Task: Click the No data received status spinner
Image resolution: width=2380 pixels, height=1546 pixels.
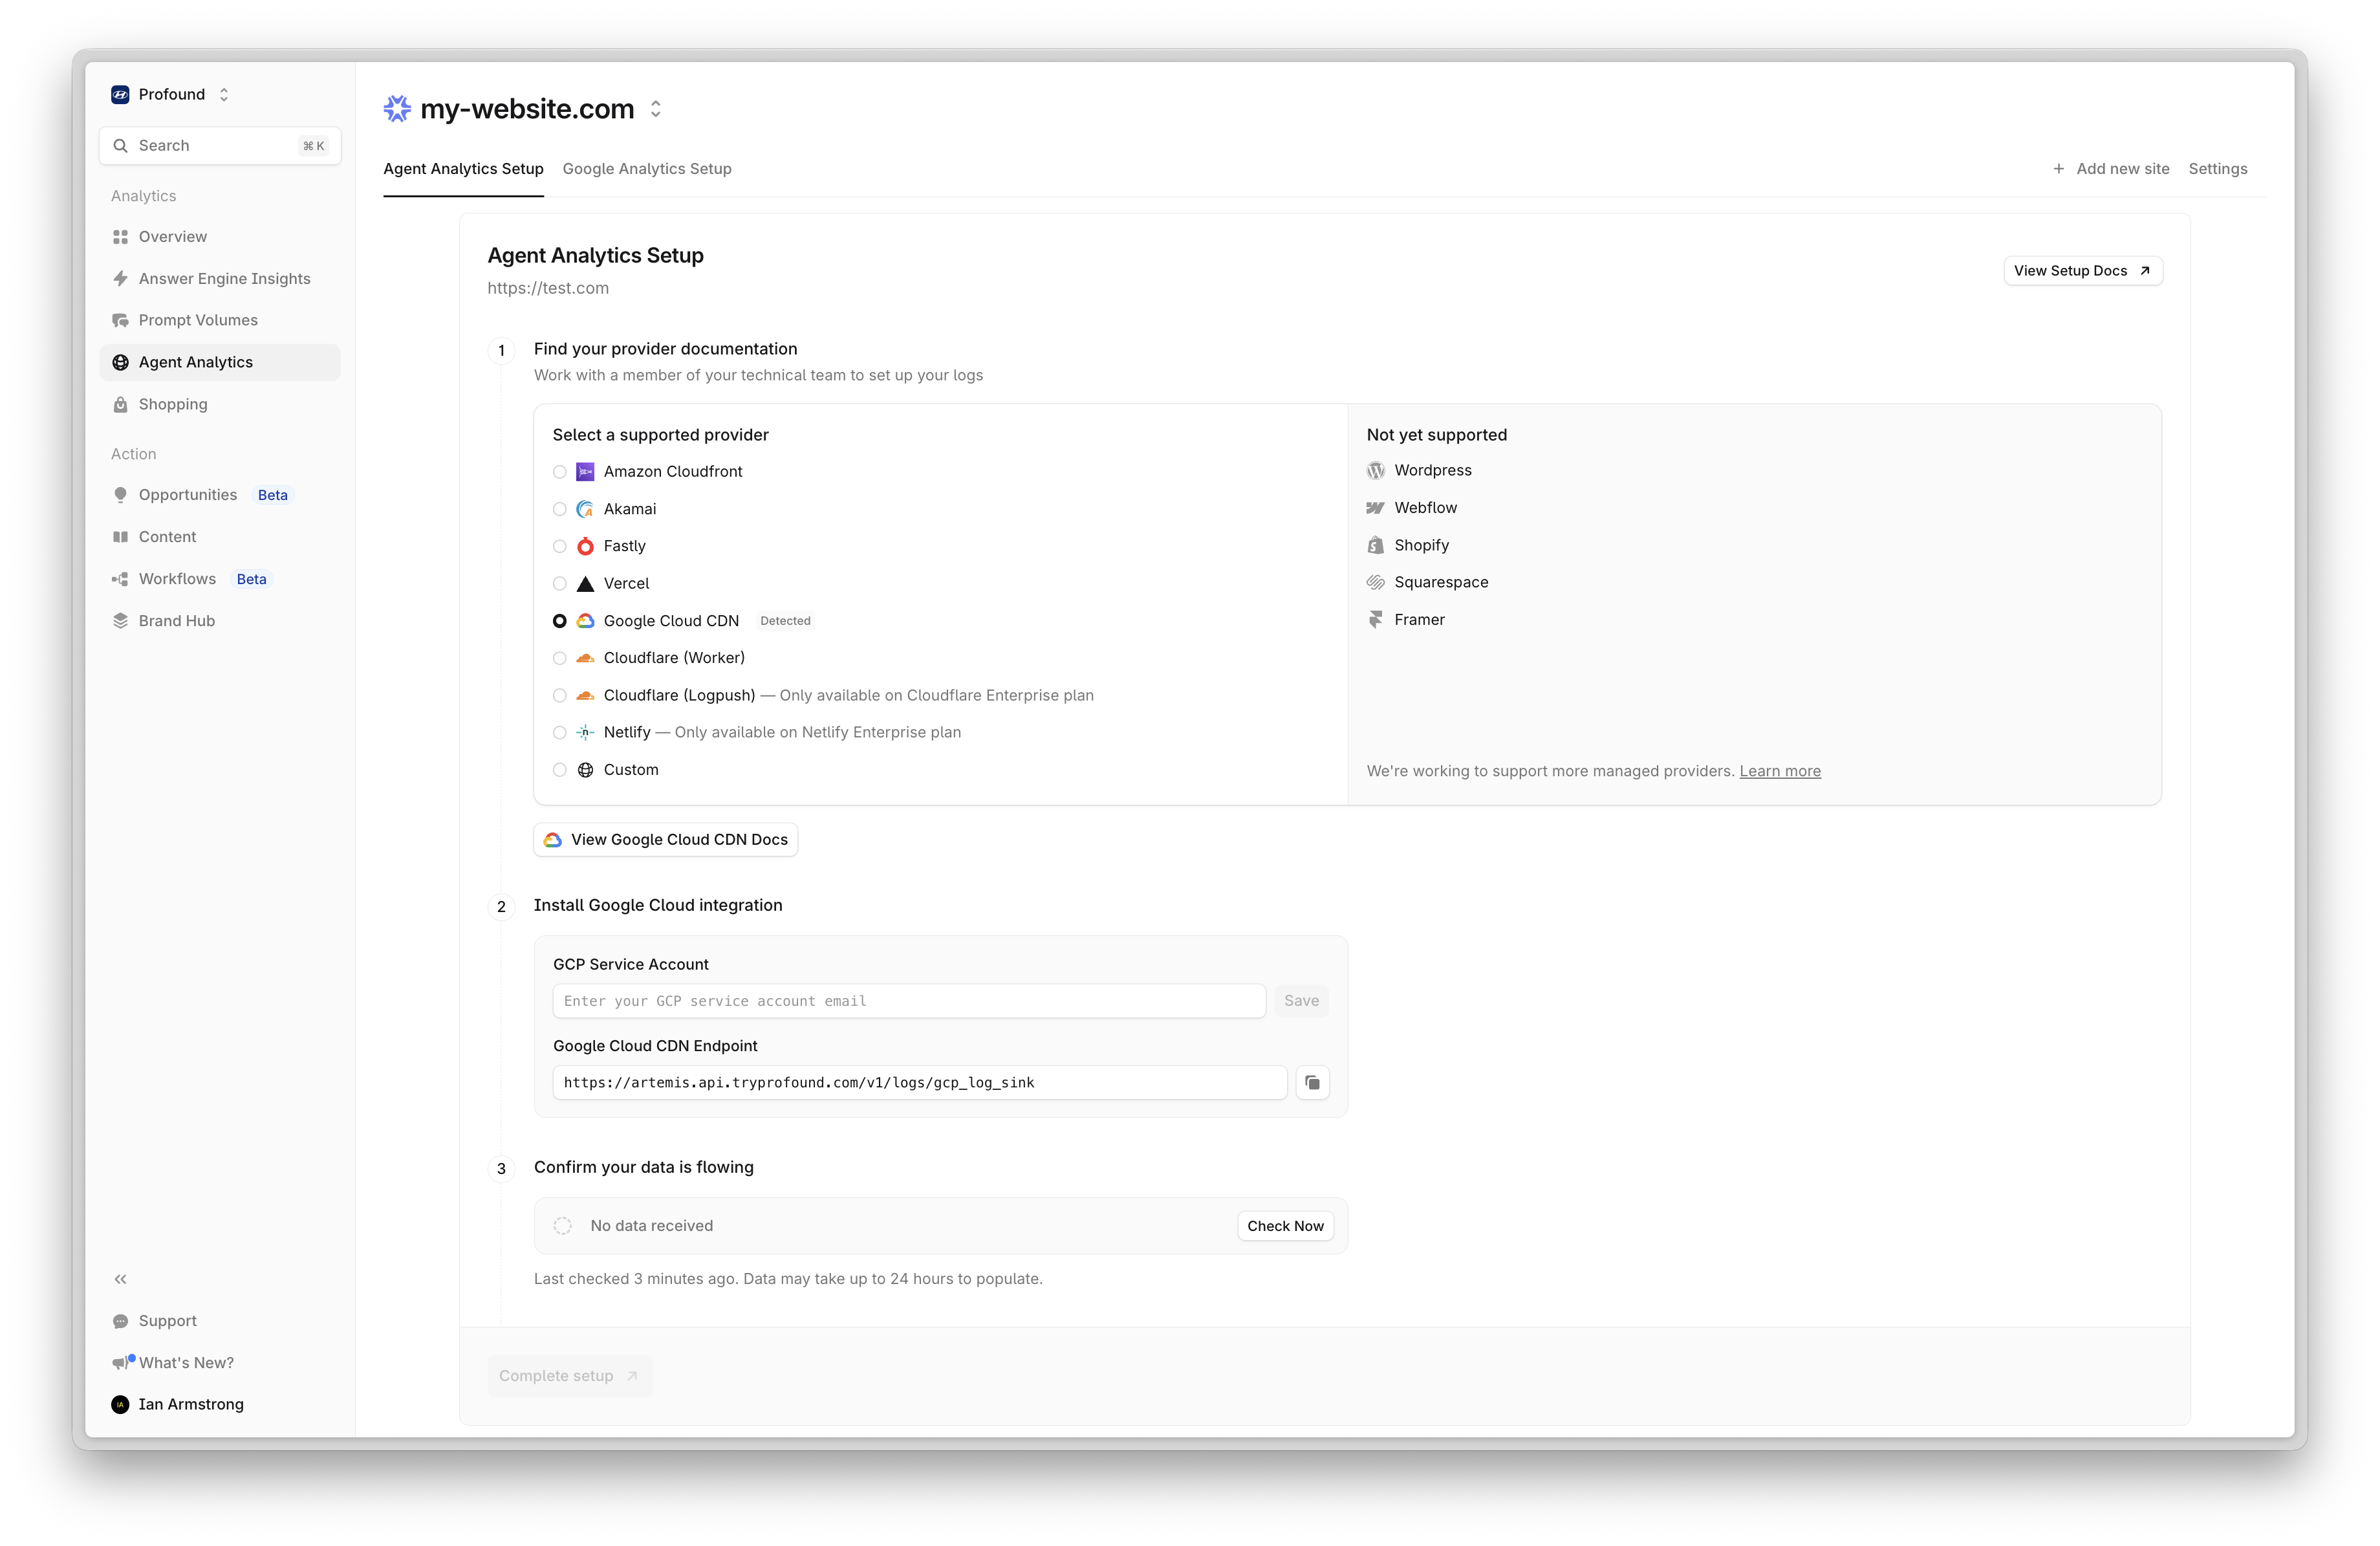Action: (562, 1225)
